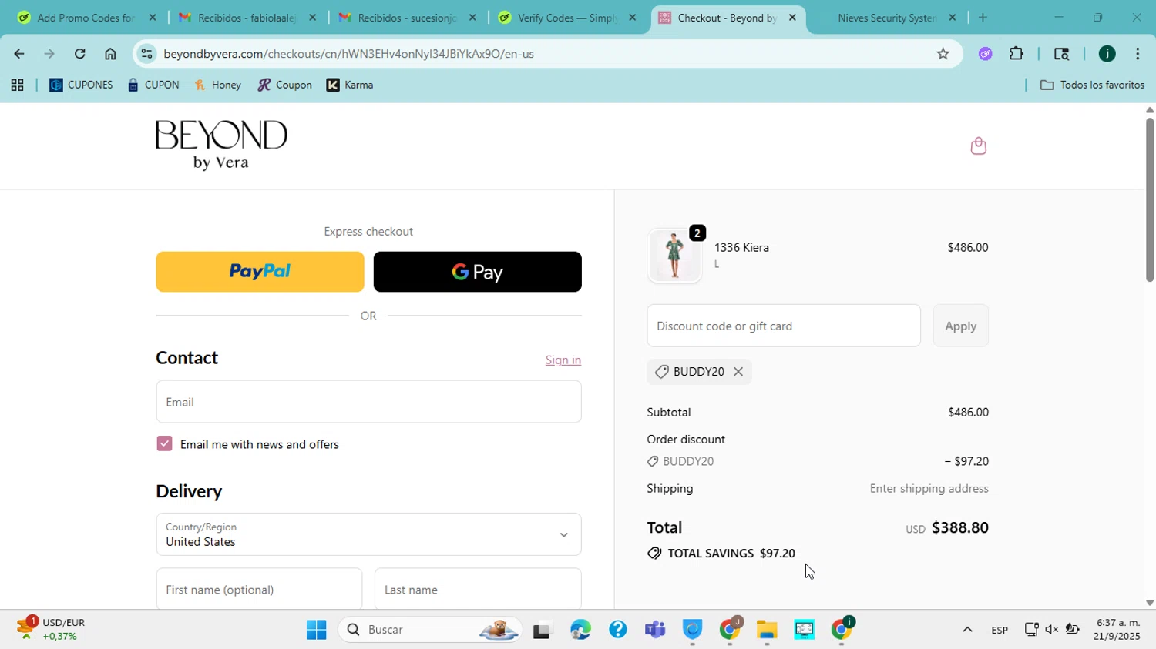Viewport: 1156px width, 649px height.
Task: Click the Sign in link
Action: (x=563, y=360)
